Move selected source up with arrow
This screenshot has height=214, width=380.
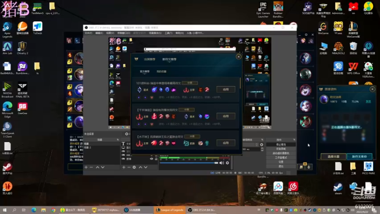[140, 167]
